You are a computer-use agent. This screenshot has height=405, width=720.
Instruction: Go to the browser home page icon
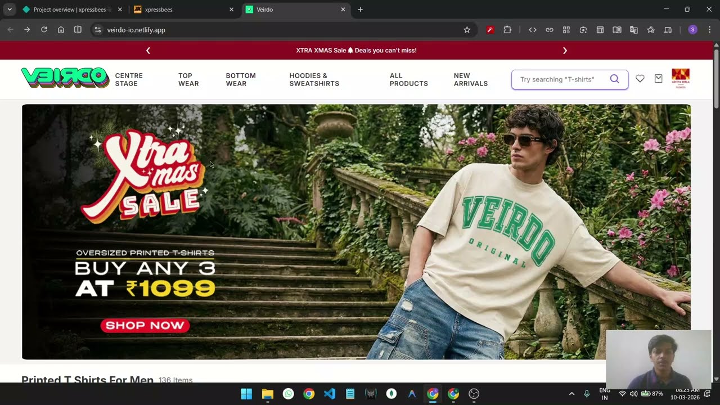click(x=61, y=30)
